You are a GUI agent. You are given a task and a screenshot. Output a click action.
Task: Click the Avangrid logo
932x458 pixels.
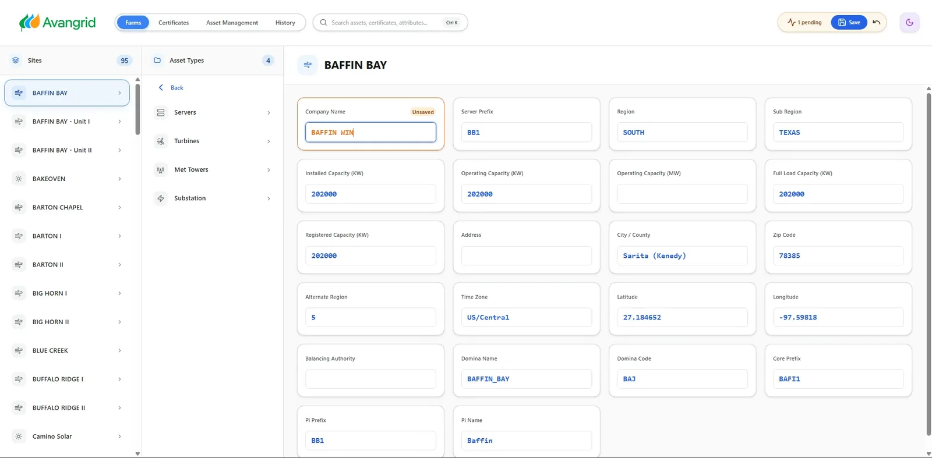(58, 23)
